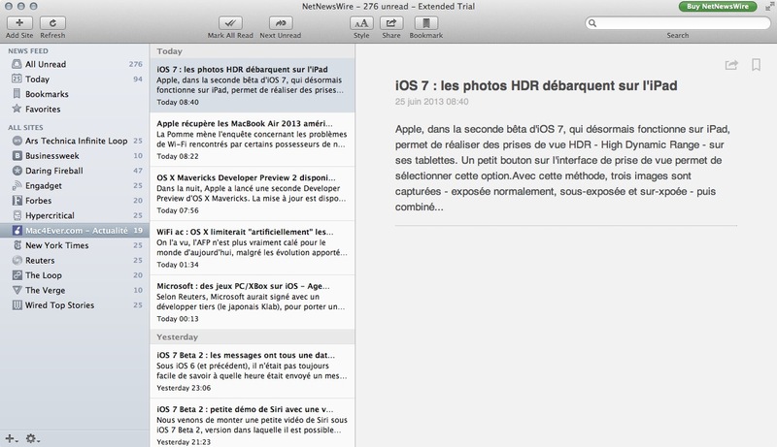
Task: Open the iOS 7 Beta 2 Siri demo article
Action: coord(253,424)
